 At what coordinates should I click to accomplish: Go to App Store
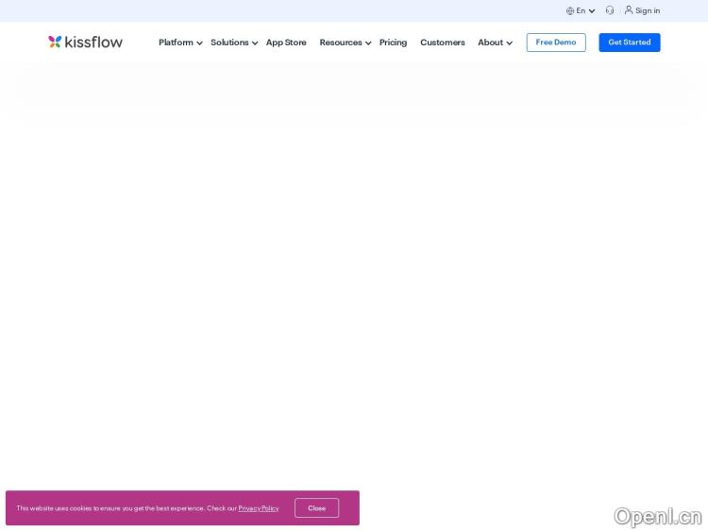(x=286, y=42)
